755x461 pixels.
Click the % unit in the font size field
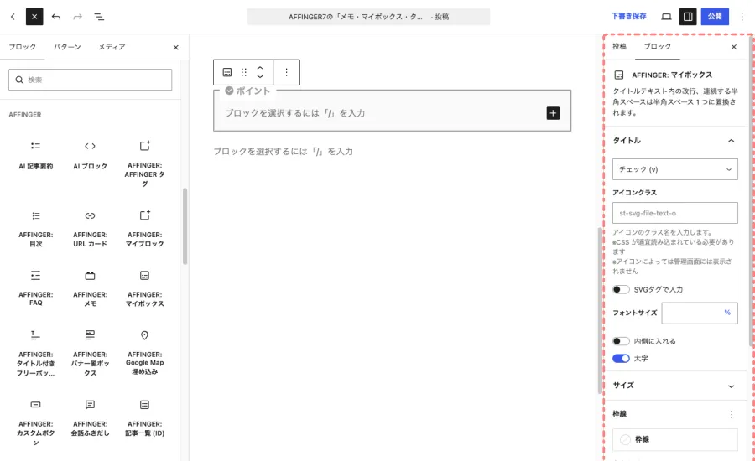pyautogui.click(x=727, y=313)
